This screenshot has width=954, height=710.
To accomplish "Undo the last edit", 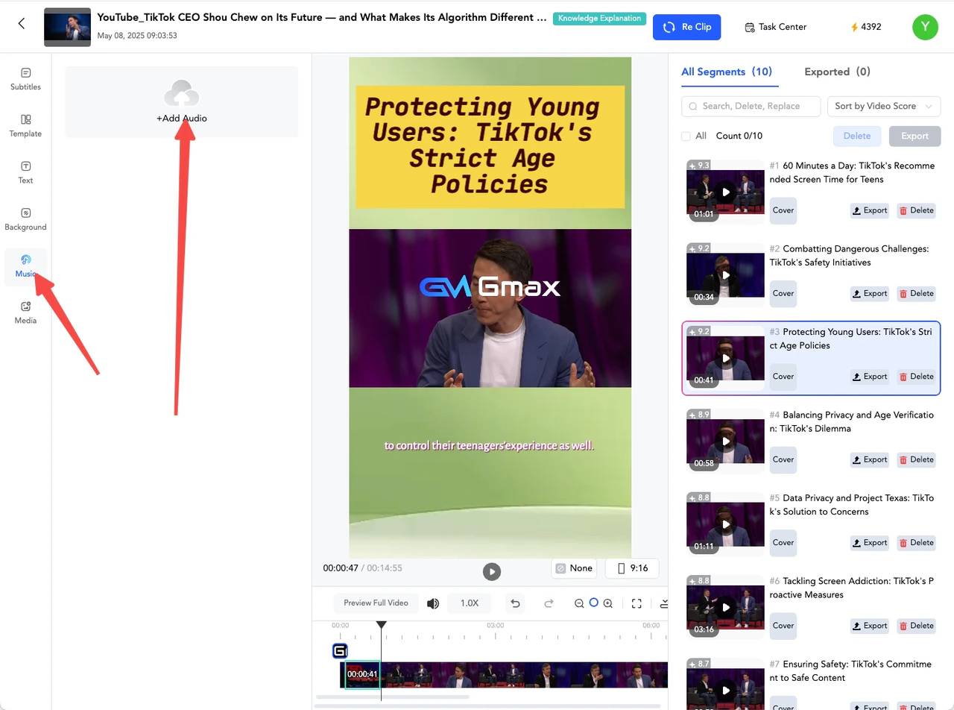I will (515, 603).
